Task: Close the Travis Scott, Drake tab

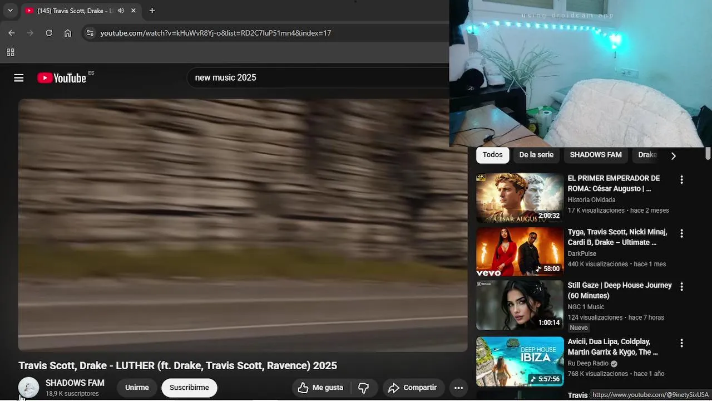Action: pyautogui.click(x=133, y=11)
